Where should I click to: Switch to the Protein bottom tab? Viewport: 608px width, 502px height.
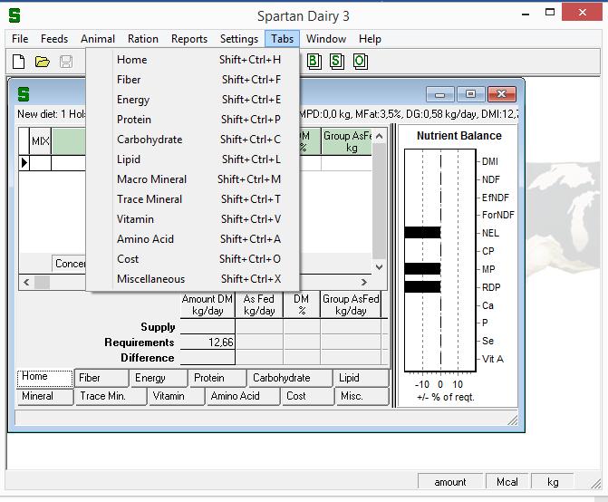tap(217, 378)
